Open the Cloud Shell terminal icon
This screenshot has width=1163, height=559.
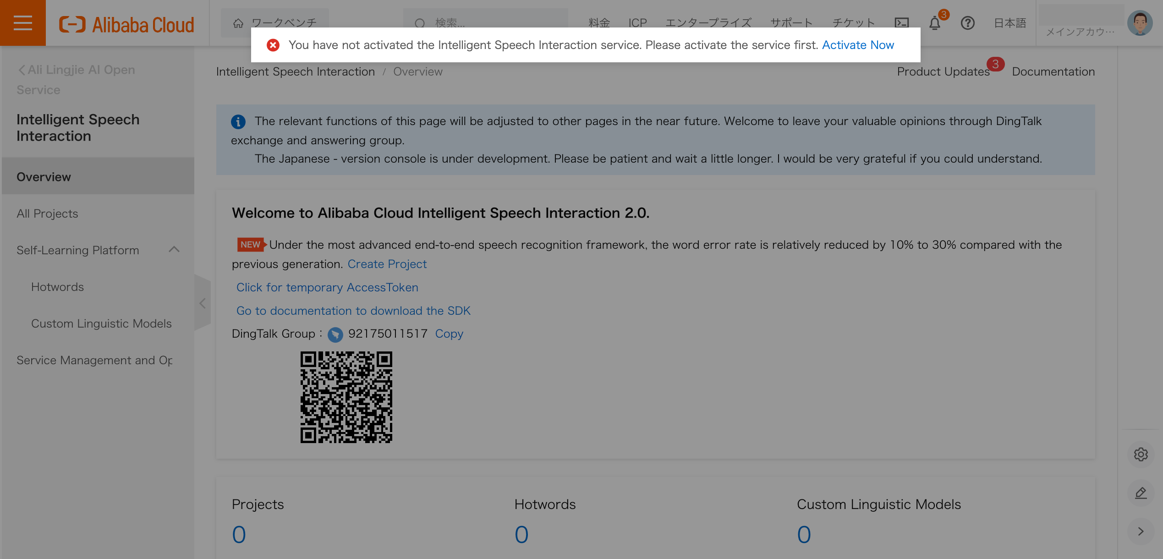pos(901,23)
